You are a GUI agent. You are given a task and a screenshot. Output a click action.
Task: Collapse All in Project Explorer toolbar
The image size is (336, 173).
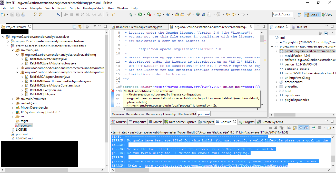[x=74, y=27]
